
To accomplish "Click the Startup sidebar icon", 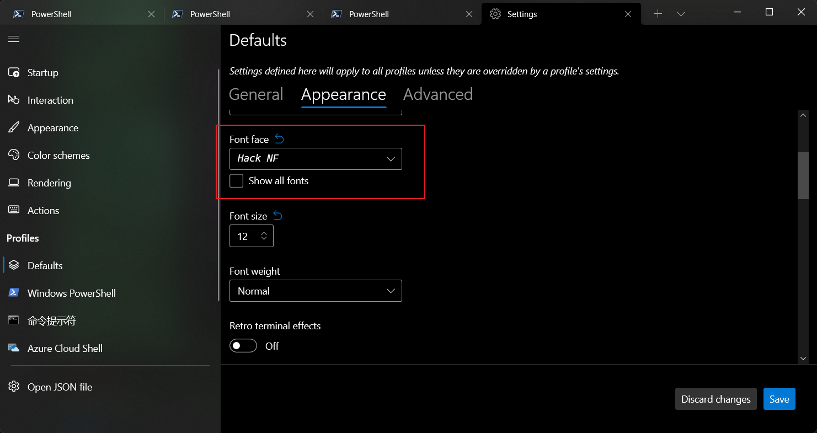I will (x=14, y=73).
